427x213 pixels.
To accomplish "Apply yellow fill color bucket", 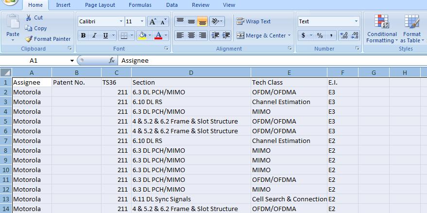I will tap(142, 35).
